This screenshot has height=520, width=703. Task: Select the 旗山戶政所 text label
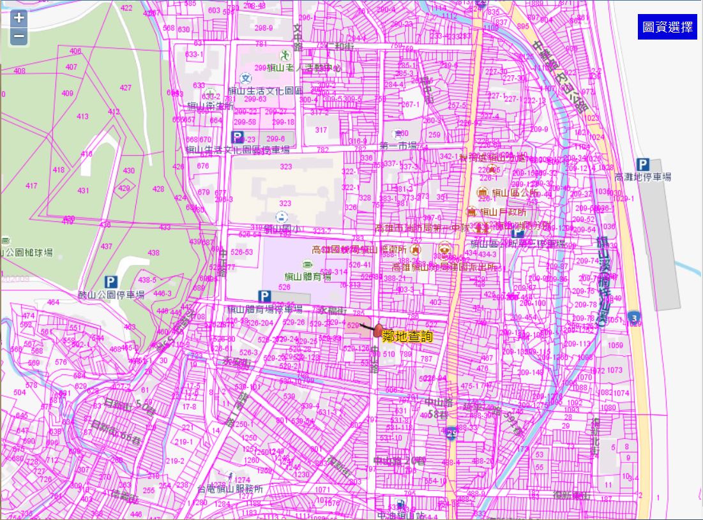coord(503,212)
